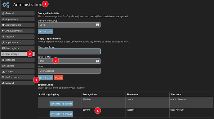Click the Administration page title

pyautogui.click(x=28, y=5)
